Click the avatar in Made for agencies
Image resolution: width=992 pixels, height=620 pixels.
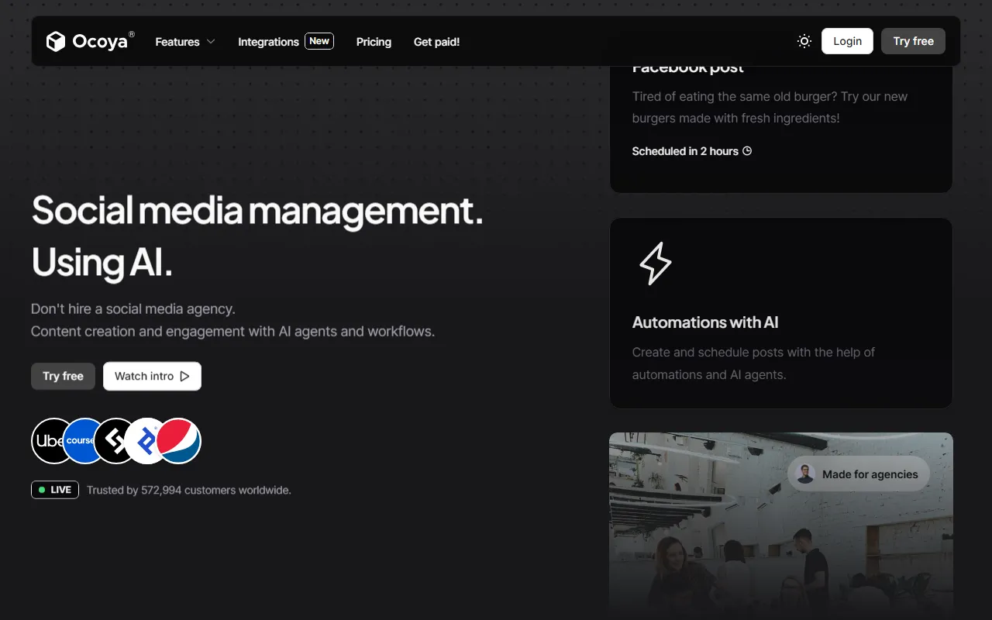pyautogui.click(x=805, y=474)
